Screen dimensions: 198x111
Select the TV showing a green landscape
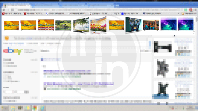tap(63, 26)
